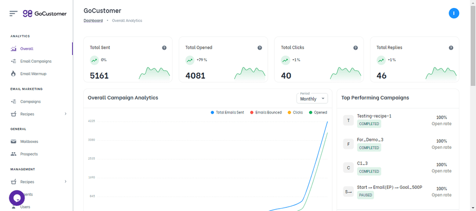Open the Period Monthly dropdown

[312, 98]
